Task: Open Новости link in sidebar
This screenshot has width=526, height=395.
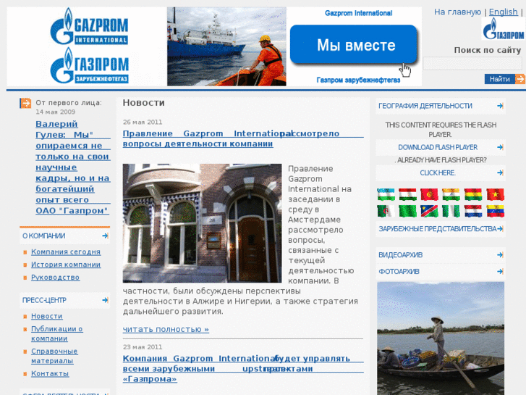Action: [x=46, y=316]
